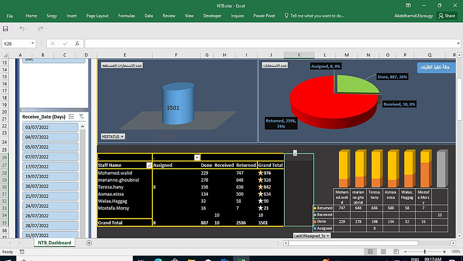The height and width of the screenshot is (261, 463).
Task: Expand the Staff Name sort filter dropdown
Action: pos(149,165)
